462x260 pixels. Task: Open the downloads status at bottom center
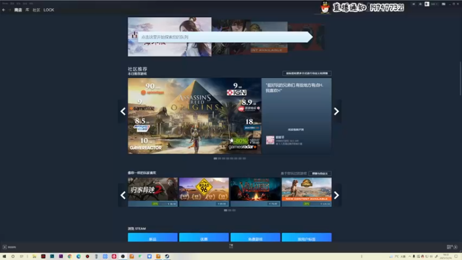(x=231, y=246)
